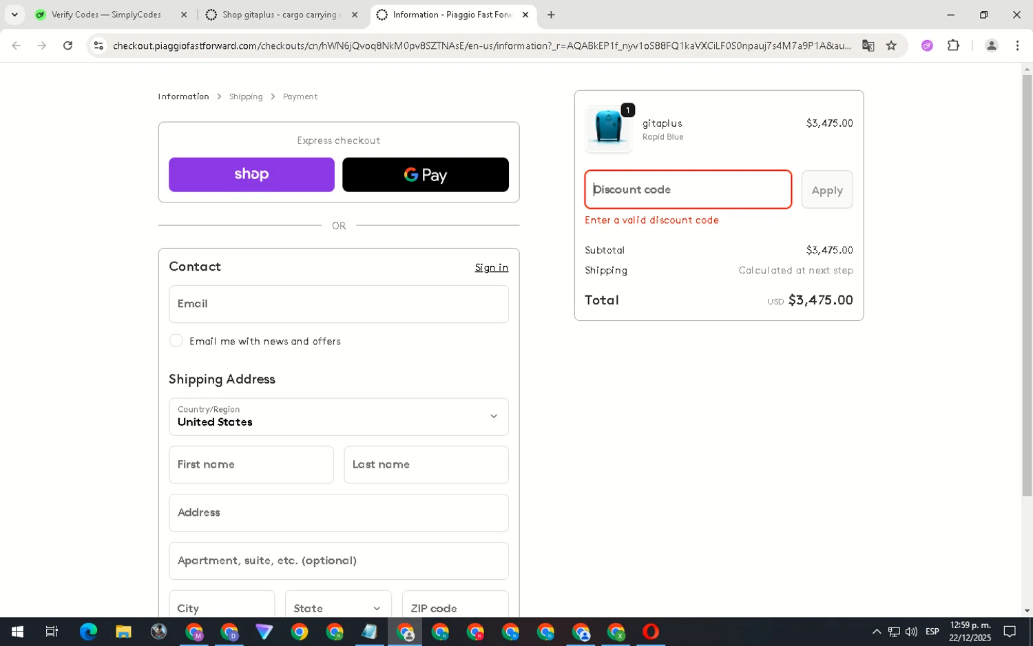Go back to the previous page
This screenshot has height=646, width=1033.
coord(17,45)
